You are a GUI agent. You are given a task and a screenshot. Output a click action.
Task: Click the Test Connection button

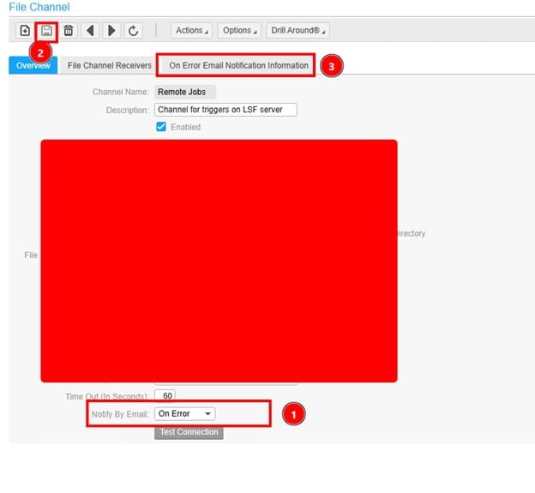point(189,432)
